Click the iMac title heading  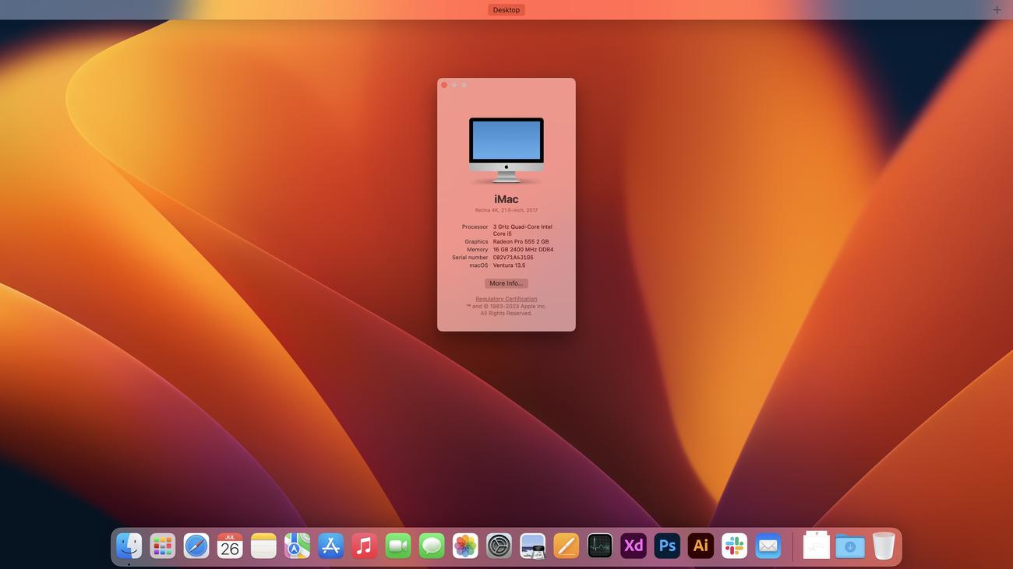tap(507, 199)
